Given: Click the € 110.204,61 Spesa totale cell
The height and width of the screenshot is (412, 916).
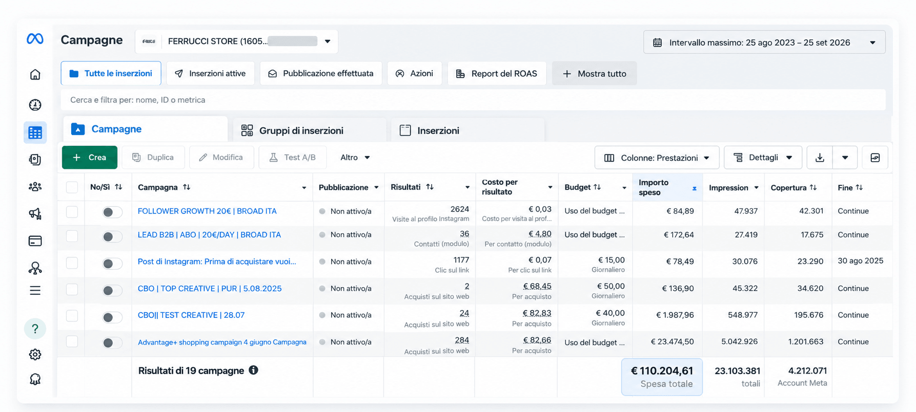Looking at the screenshot, I should click(x=662, y=377).
